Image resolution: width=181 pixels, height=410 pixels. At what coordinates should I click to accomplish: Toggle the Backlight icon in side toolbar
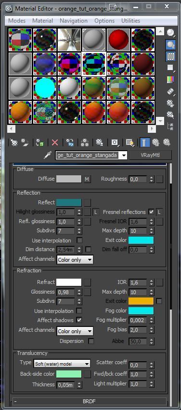[170, 45]
